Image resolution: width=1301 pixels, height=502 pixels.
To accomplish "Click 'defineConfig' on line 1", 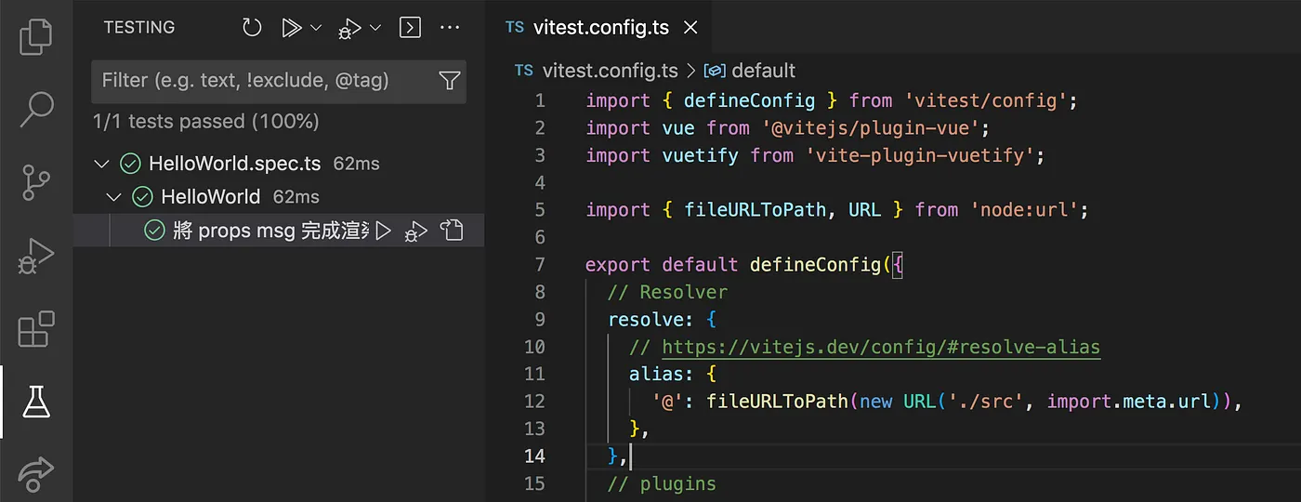I will [749, 100].
